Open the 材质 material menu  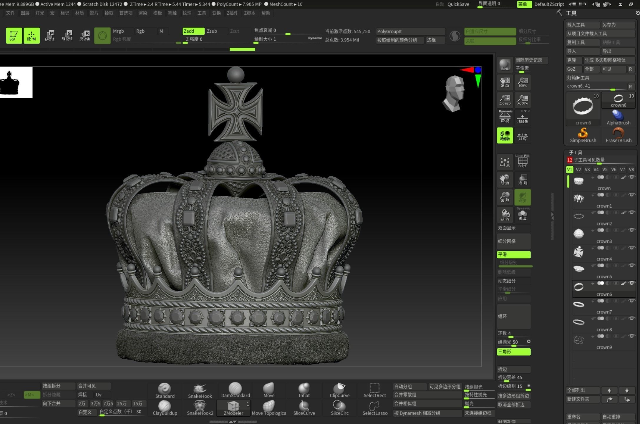79,13
